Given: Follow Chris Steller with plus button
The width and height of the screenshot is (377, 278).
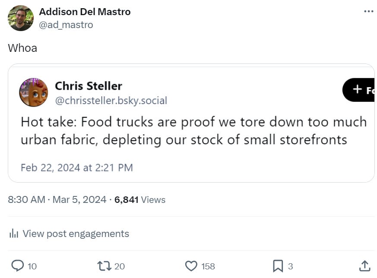Looking at the screenshot, I should point(358,90).
